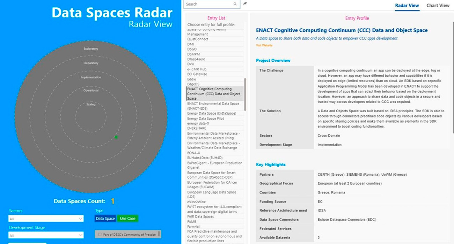This screenshot has width=454, height=244.
Task: Pick the FAIR Data Spaces entry
Action: pyautogui.click(x=200, y=216)
